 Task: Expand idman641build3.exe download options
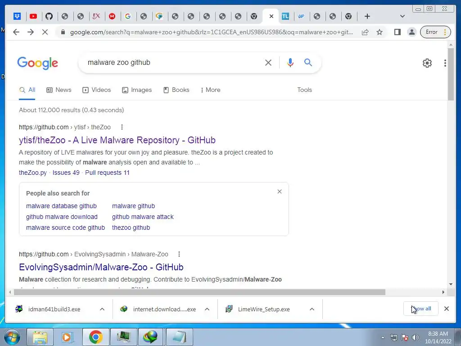tap(102, 309)
